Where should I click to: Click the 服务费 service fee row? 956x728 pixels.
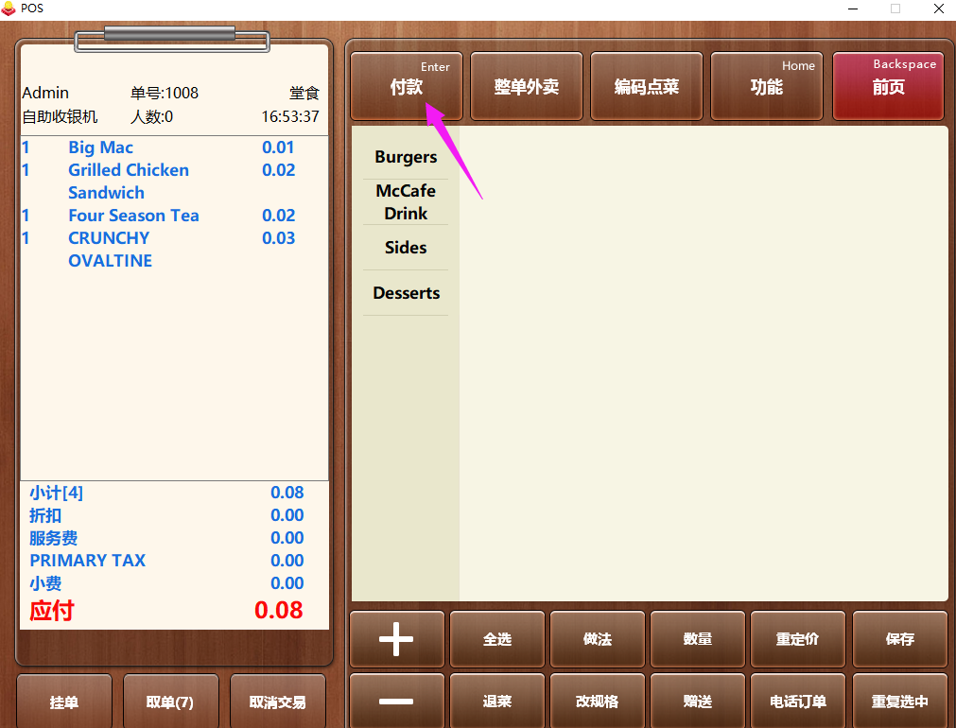click(x=174, y=538)
